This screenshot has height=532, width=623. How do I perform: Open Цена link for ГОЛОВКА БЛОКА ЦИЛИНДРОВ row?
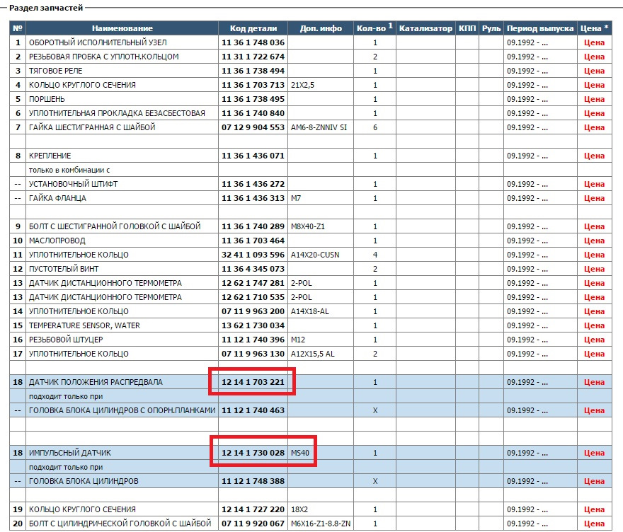594,481
